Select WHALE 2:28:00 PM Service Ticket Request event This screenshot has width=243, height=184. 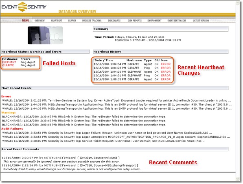coord(104,141)
